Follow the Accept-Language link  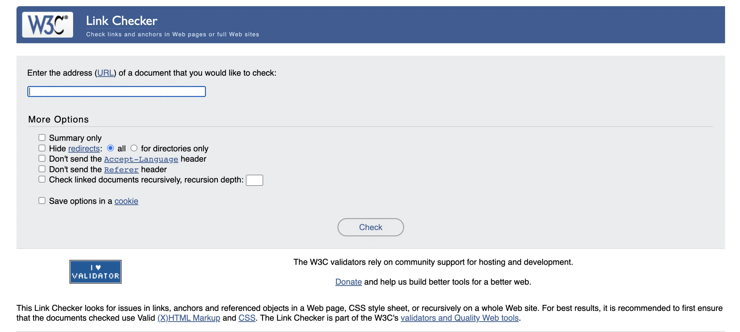tap(141, 159)
